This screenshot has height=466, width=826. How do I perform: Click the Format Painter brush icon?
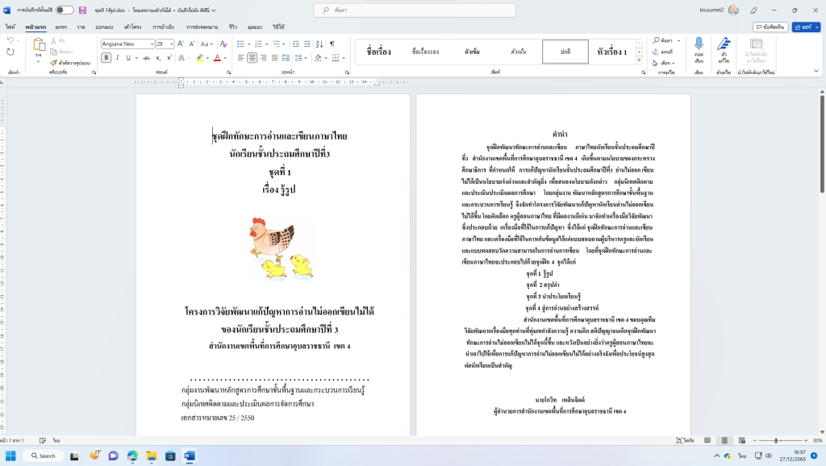[53, 61]
